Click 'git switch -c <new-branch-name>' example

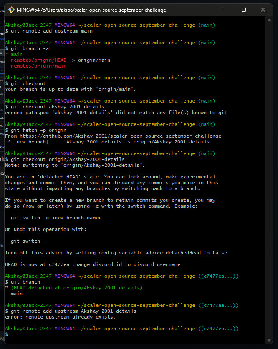[56, 218]
